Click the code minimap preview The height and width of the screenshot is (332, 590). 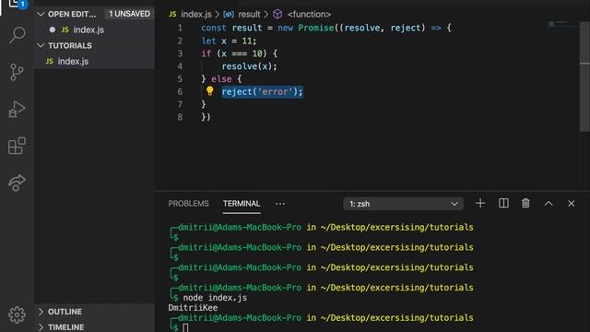563,25
